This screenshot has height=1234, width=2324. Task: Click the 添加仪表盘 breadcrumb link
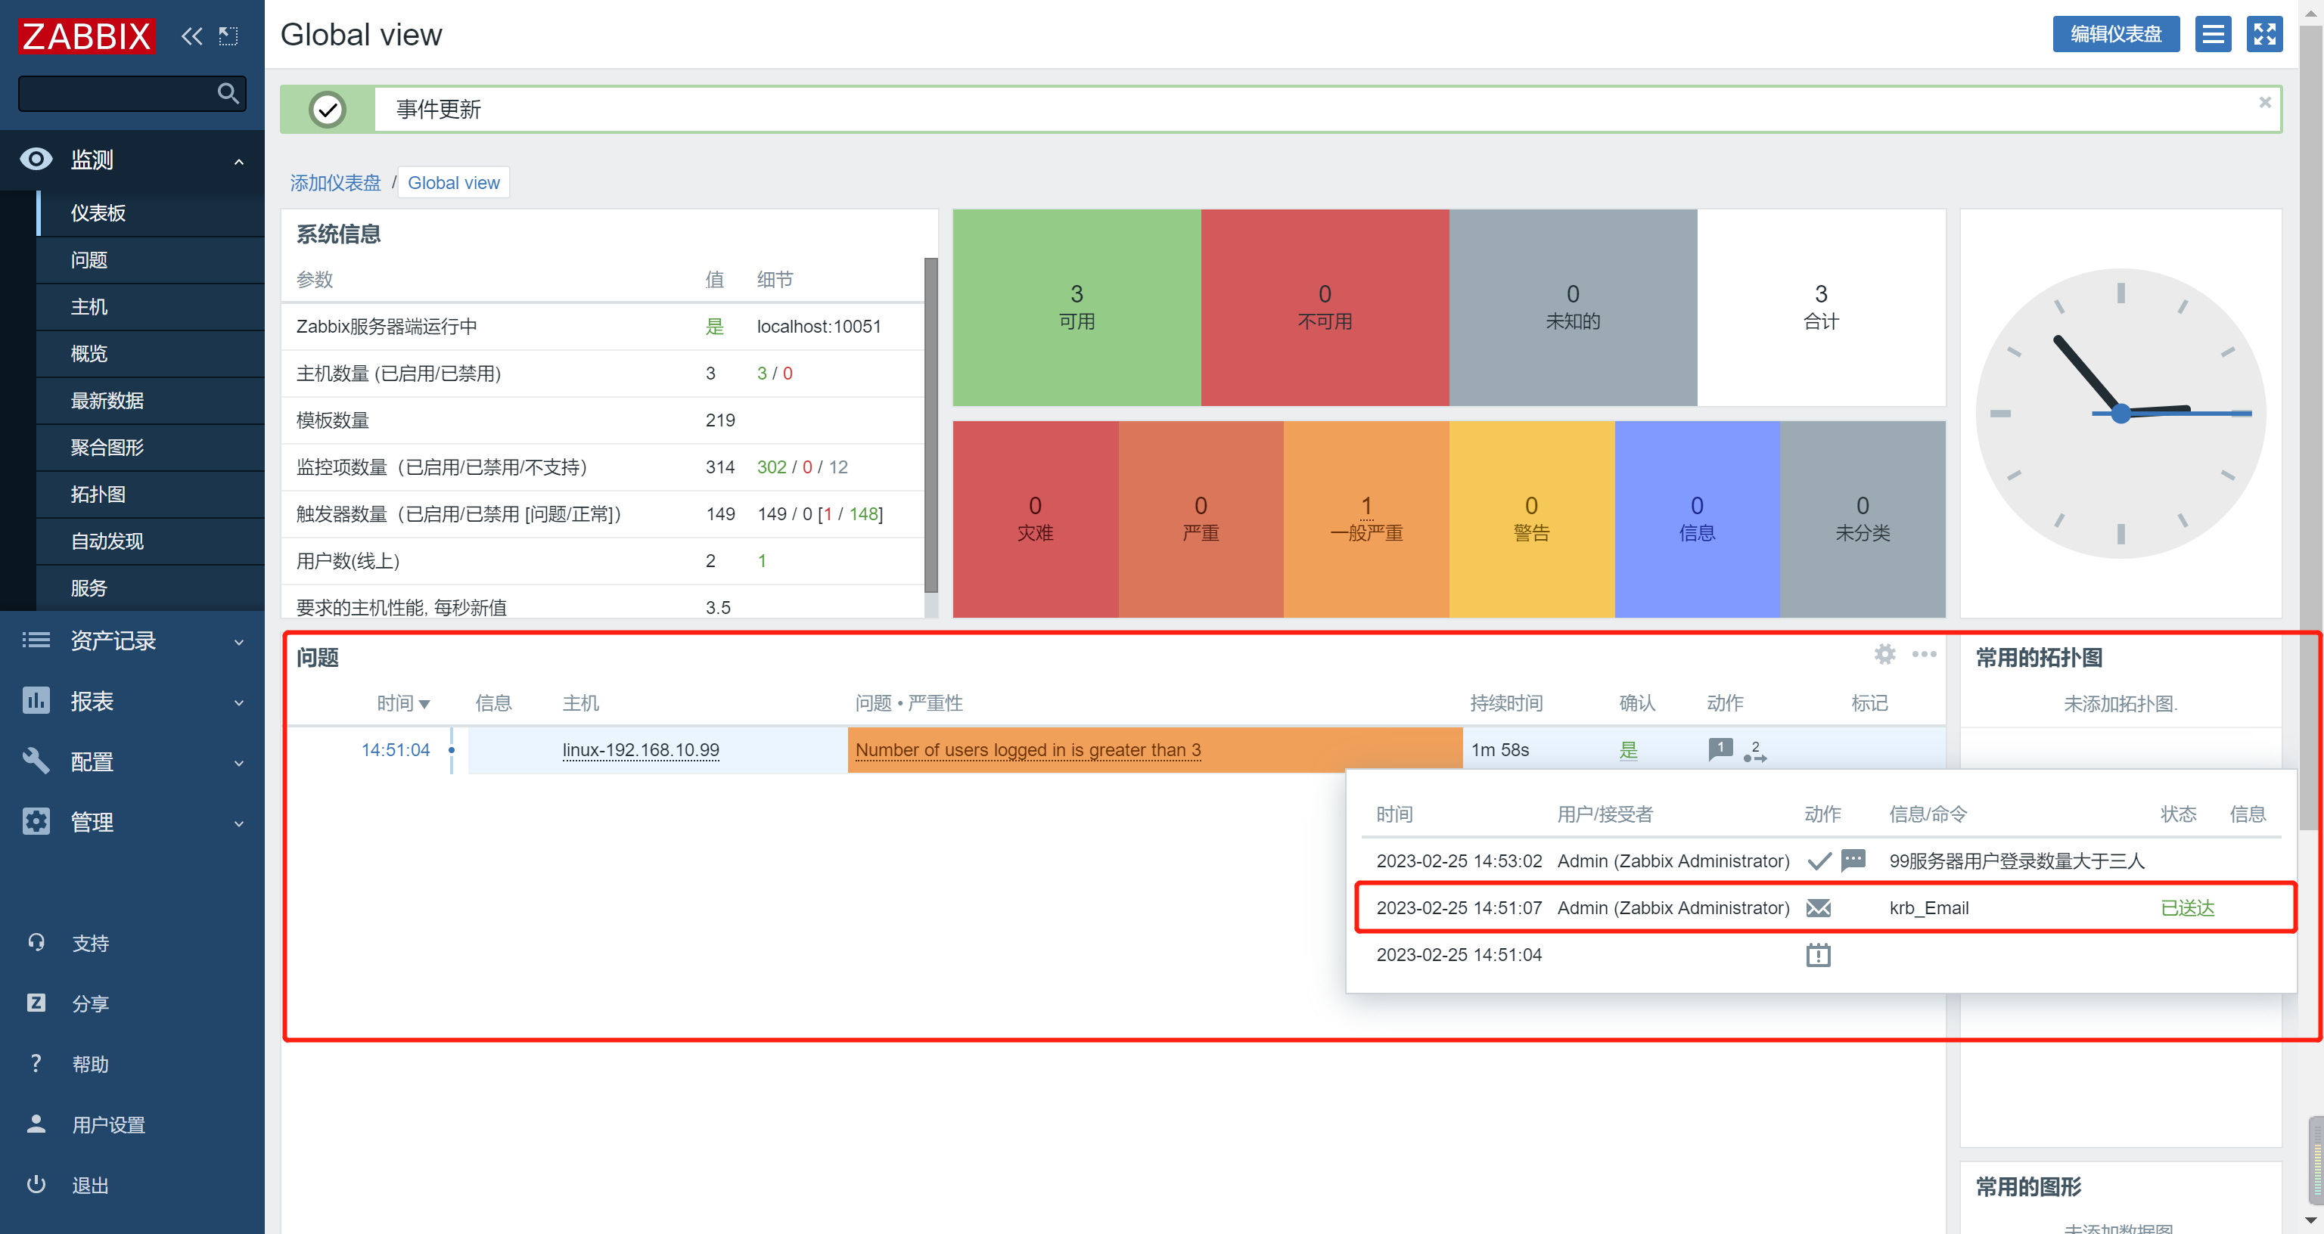pos(334,183)
